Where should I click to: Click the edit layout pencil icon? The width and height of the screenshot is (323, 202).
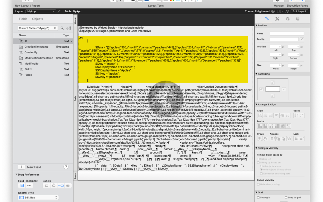[x=59, y=11]
